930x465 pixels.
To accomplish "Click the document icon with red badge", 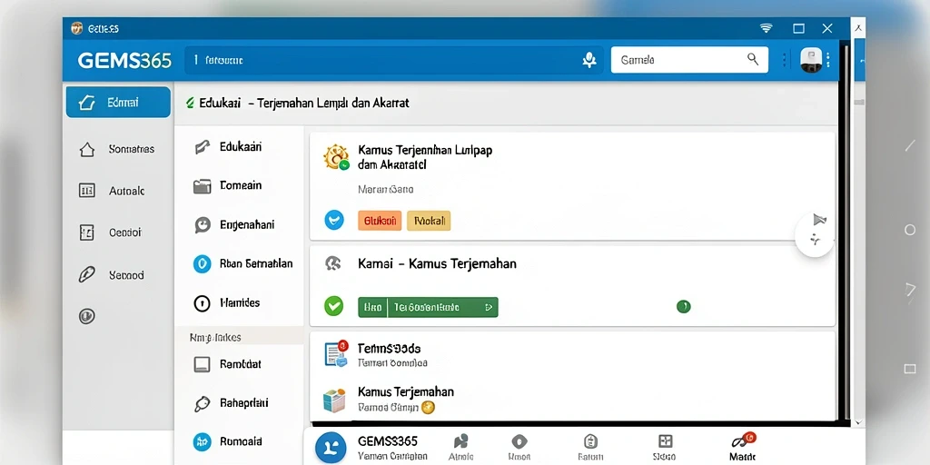I will [335, 354].
